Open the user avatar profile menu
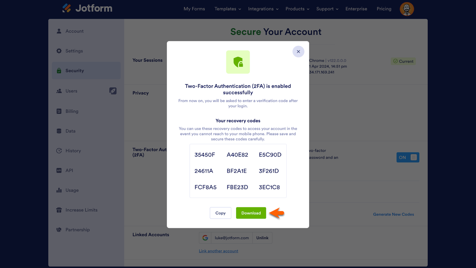Image resolution: width=476 pixels, height=268 pixels. [407, 9]
